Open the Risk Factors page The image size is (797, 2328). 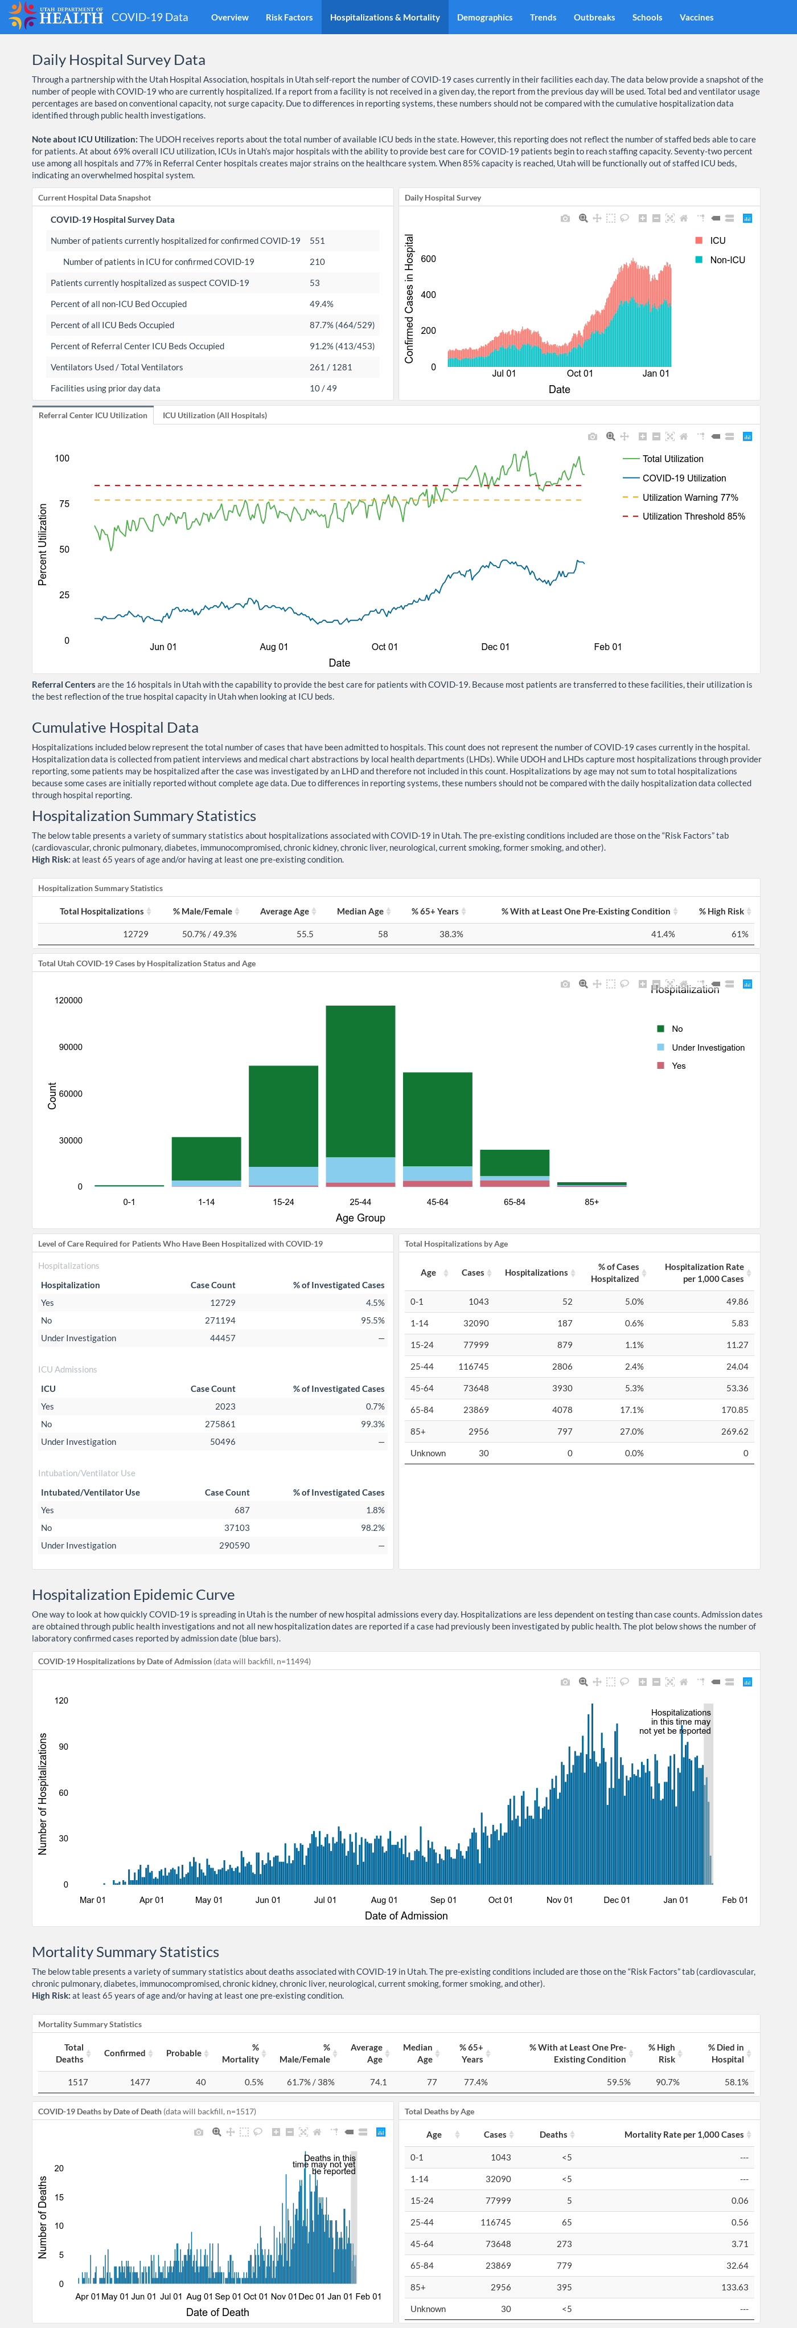coord(289,17)
